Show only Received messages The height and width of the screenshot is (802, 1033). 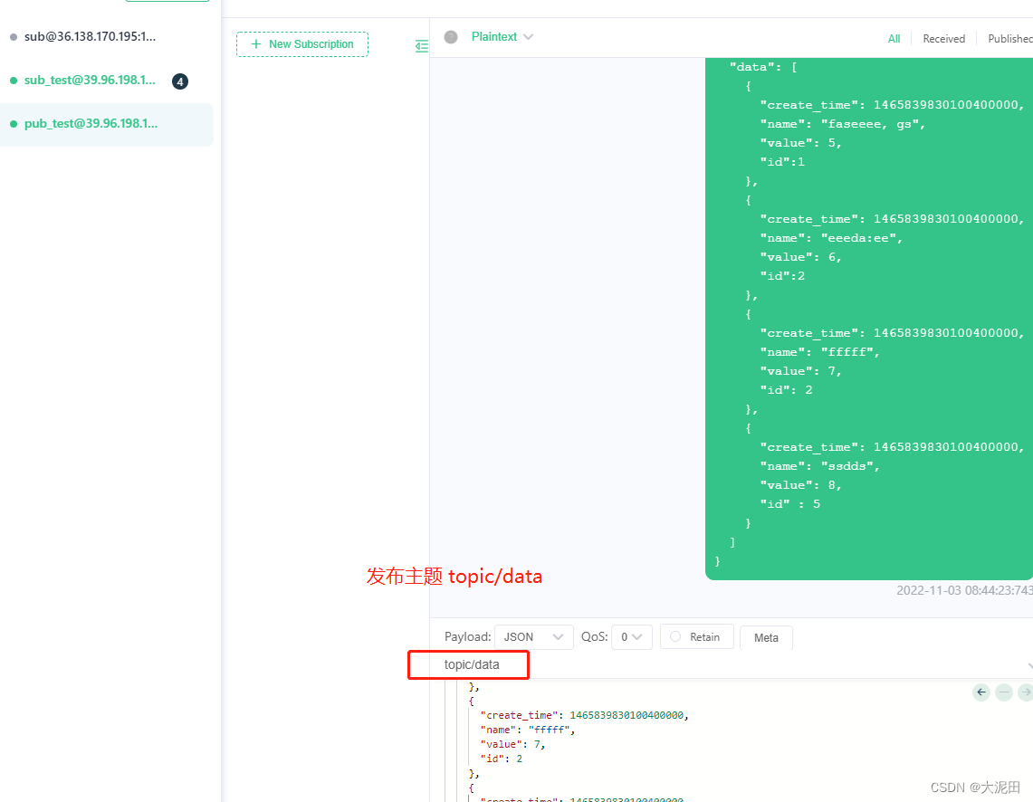pyautogui.click(x=943, y=39)
